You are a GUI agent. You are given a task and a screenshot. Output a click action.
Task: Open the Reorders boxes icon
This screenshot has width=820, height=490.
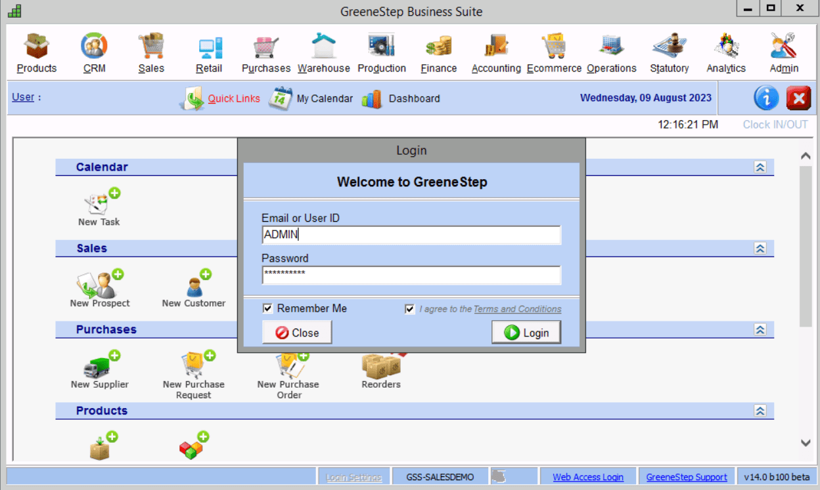(x=381, y=365)
